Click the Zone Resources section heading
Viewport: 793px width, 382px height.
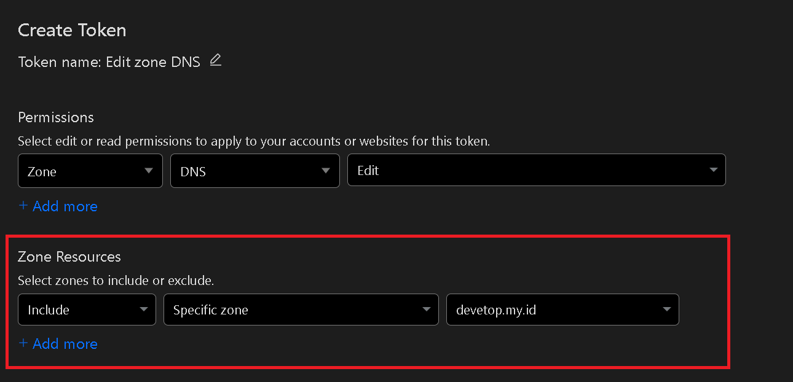click(x=69, y=257)
